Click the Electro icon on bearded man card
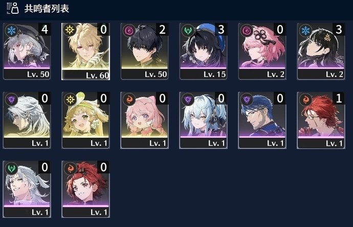 [x=247, y=99]
